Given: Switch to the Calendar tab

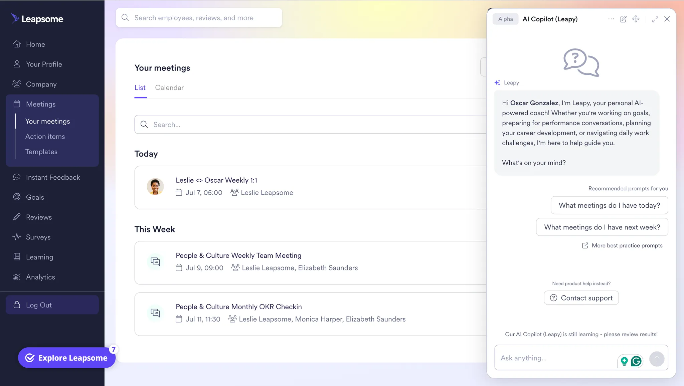Looking at the screenshot, I should [x=169, y=87].
